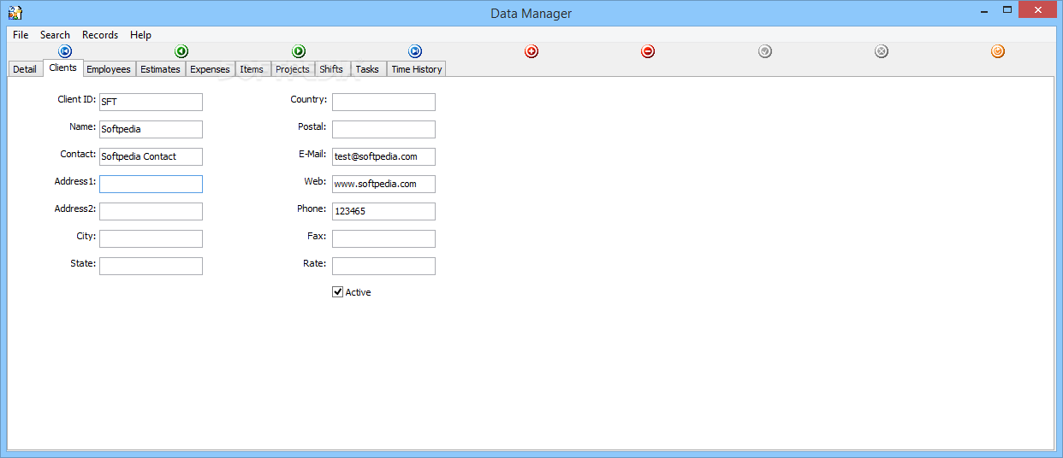Click the Web field with www.softpedia.com
Image resolution: width=1063 pixels, height=458 pixels.
pos(383,184)
